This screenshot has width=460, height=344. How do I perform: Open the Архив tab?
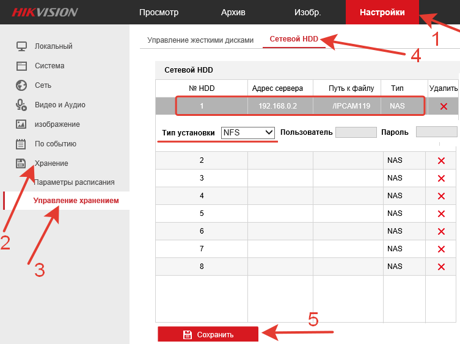pos(233,12)
